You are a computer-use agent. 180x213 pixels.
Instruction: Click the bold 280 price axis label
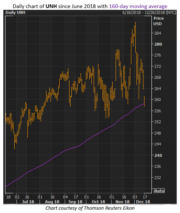(x=158, y=44)
